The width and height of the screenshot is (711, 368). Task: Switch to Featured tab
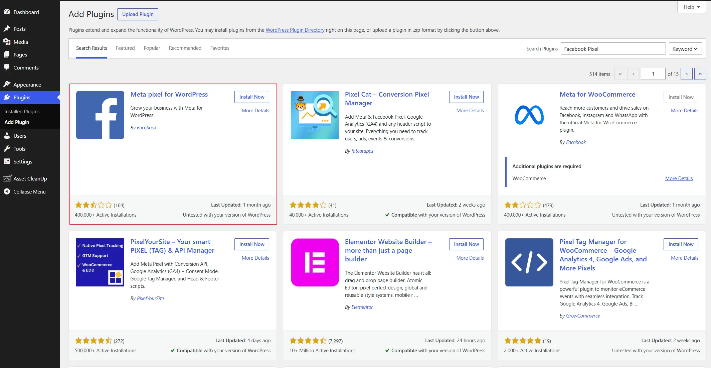pos(125,48)
